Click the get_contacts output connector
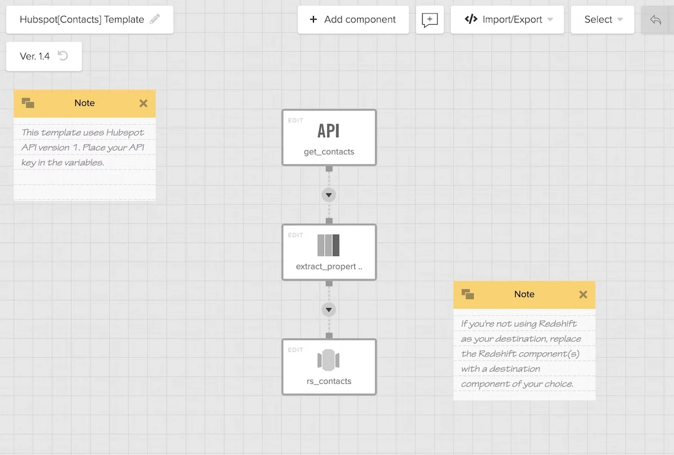The image size is (674, 455). (329, 169)
